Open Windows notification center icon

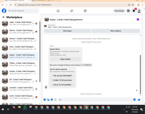[x=142, y=110]
